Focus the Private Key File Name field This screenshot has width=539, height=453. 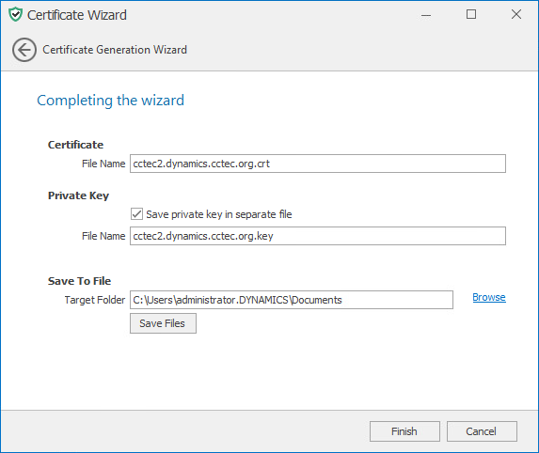[318, 236]
